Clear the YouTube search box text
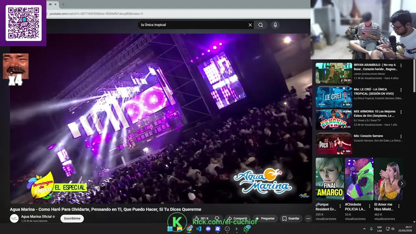 click(250, 25)
